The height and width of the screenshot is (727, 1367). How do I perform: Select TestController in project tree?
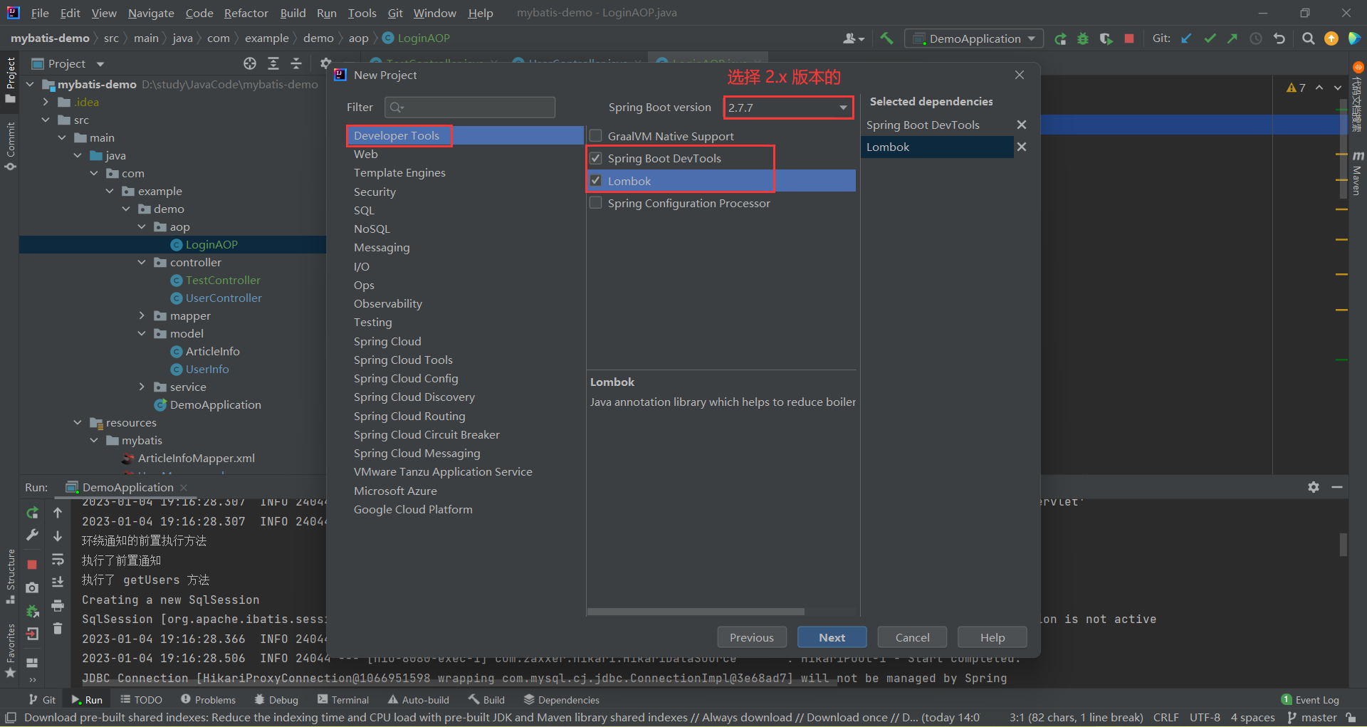pyautogui.click(x=223, y=280)
